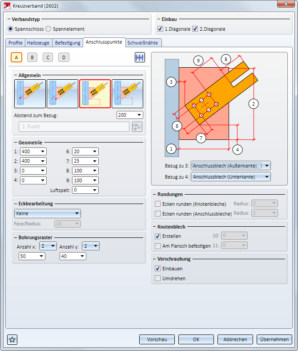Open the Eckbearbeitung Keine dropdown
The image size is (298, 351).
[48, 213]
